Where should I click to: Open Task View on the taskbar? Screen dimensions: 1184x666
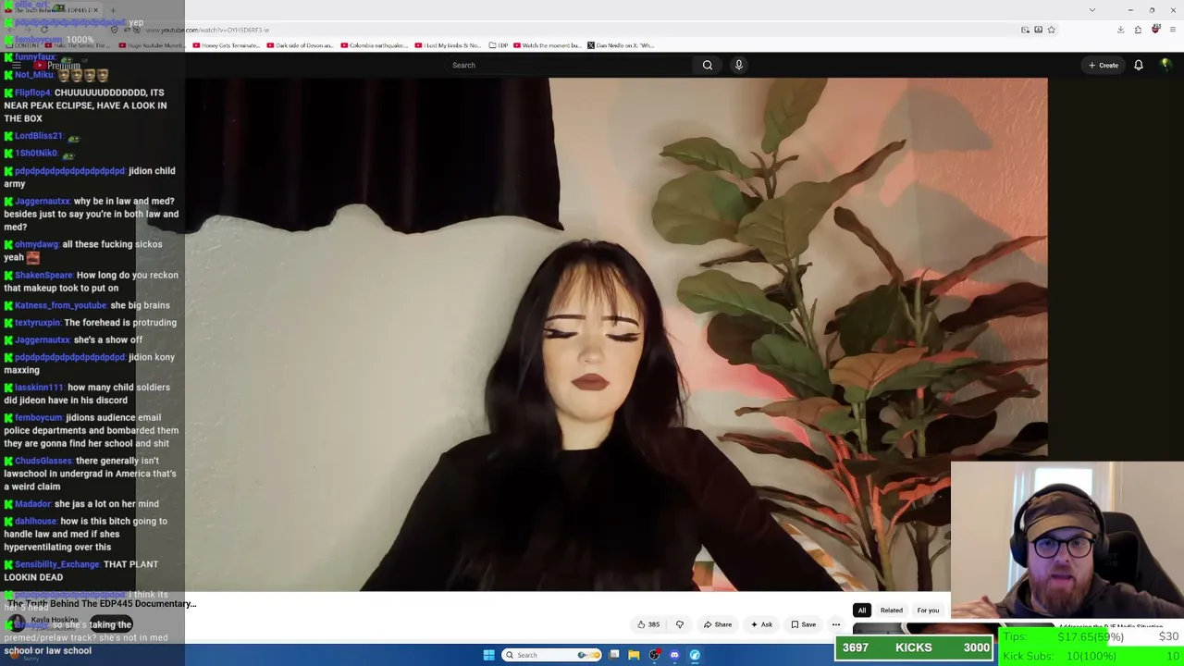(613, 655)
